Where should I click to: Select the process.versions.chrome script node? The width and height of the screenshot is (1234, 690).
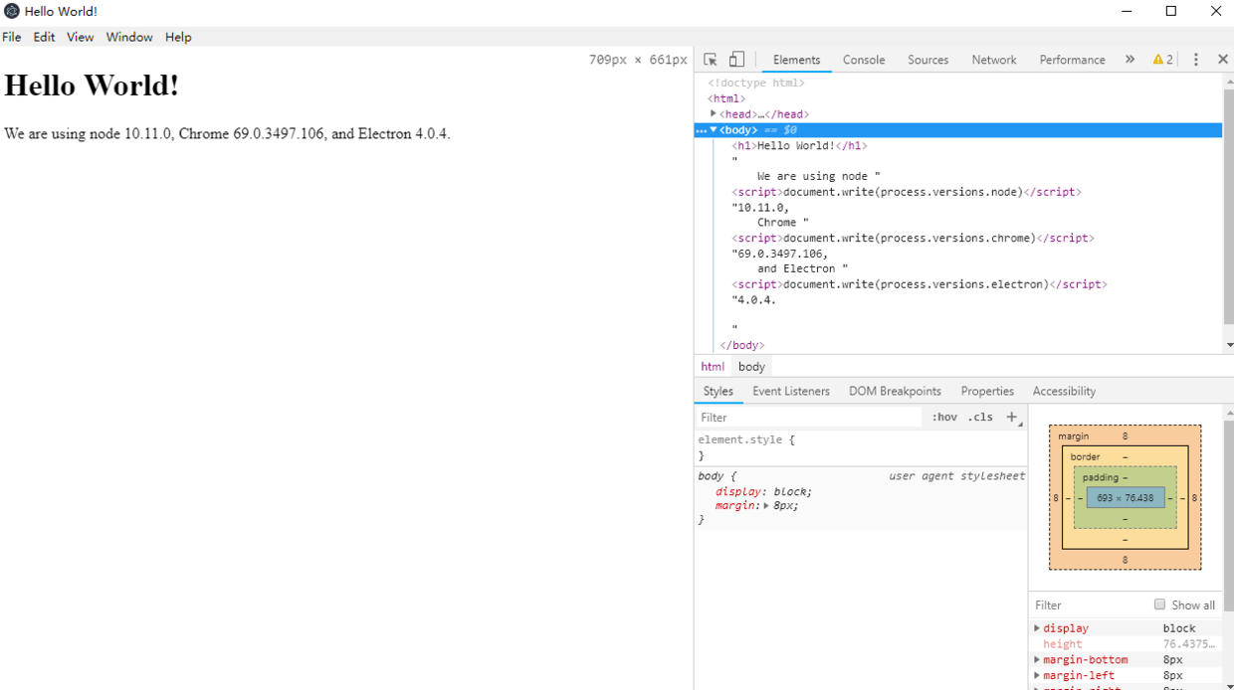(x=913, y=239)
